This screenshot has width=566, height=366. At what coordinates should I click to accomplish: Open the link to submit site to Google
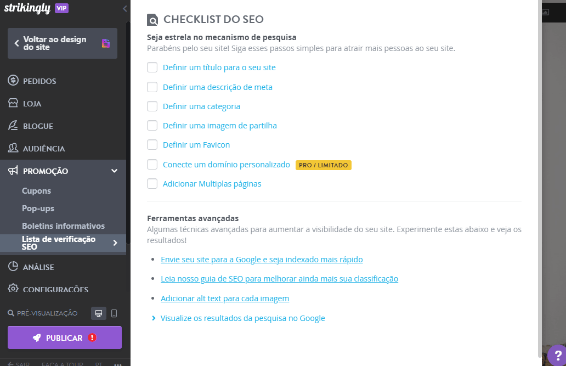coord(262,259)
